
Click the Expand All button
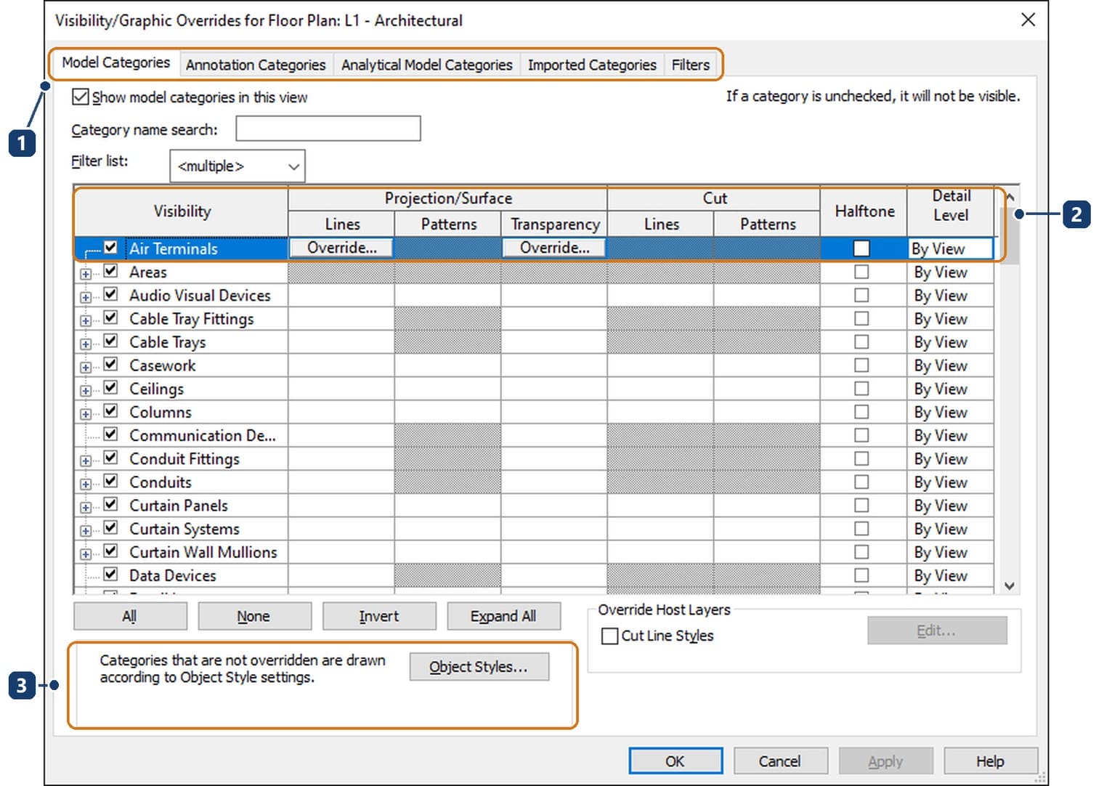point(503,616)
